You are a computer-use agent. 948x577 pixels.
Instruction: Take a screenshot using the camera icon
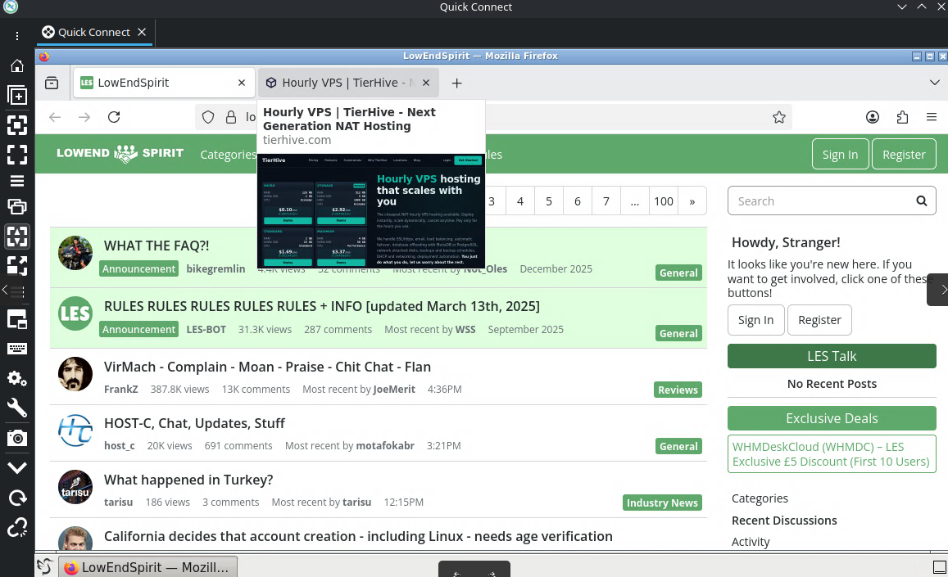point(16,438)
